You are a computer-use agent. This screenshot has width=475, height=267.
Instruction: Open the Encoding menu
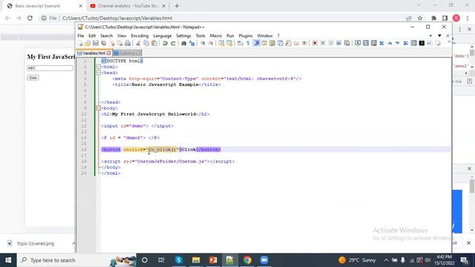tap(140, 36)
